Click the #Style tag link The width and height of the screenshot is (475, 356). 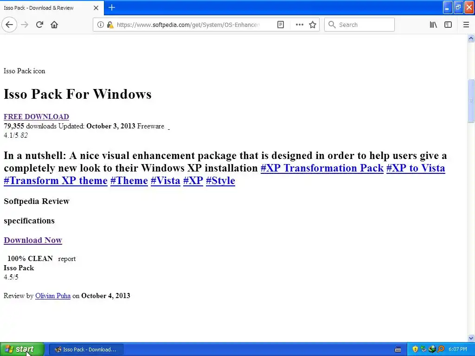pyautogui.click(x=220, y=180)
